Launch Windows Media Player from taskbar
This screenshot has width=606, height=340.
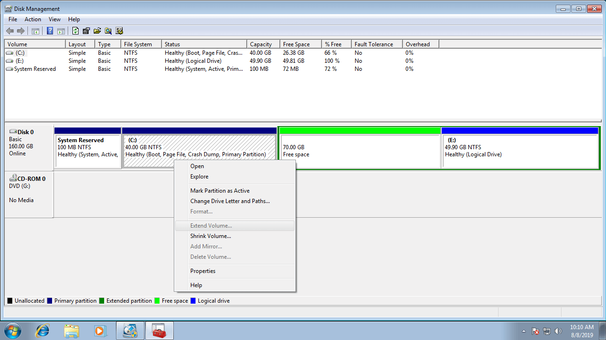point(100,331)
